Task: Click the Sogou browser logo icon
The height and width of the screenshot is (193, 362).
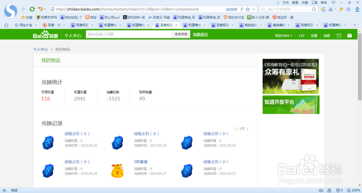Action: (x=10, y=11)
